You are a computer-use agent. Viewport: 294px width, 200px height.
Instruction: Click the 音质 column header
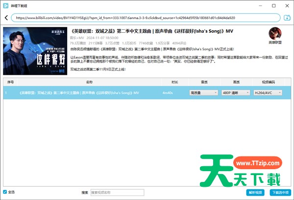(x=204, y=82)
